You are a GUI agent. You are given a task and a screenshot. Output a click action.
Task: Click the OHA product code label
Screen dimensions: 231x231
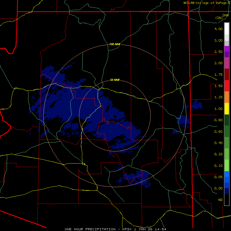click(226, 15)
